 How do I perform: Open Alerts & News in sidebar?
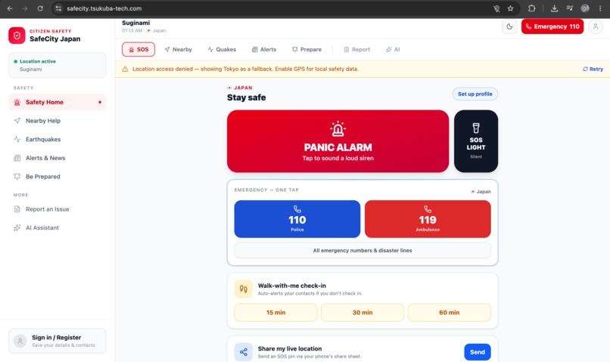[58, 158]
